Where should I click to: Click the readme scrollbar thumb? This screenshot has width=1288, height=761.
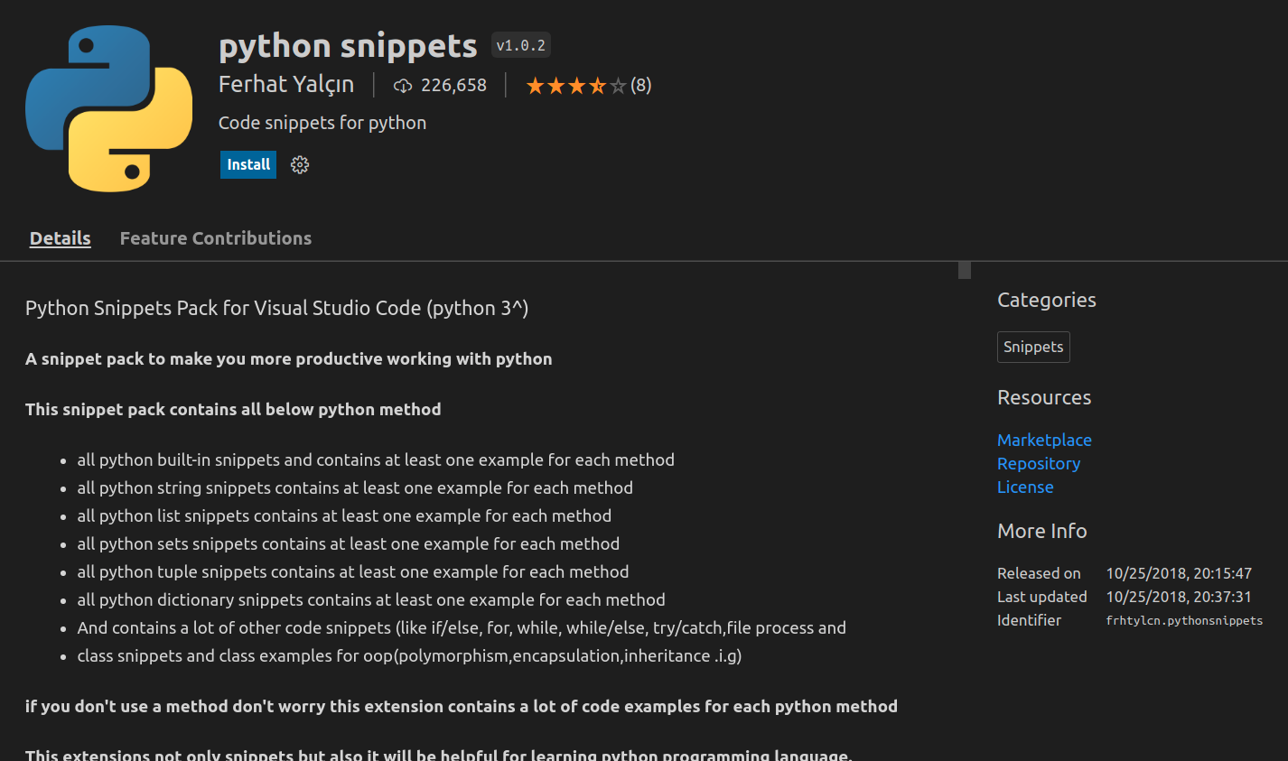(964, 270)
